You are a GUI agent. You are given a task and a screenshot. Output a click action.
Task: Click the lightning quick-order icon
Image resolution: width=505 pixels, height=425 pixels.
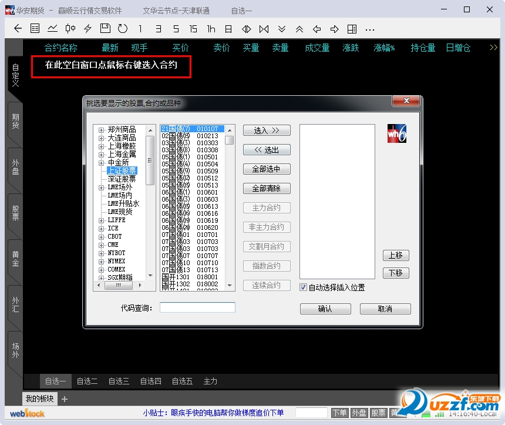point(87,29)
